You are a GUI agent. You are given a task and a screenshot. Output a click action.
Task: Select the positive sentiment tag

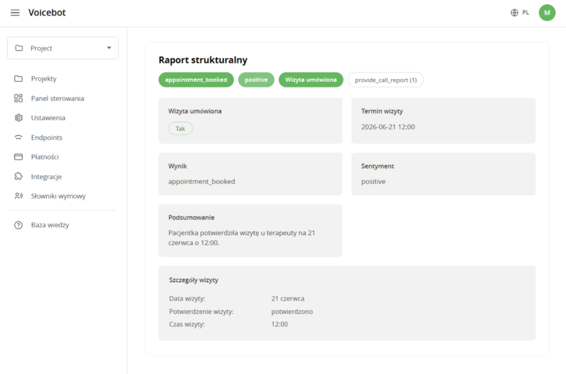[x=256, y=80]
